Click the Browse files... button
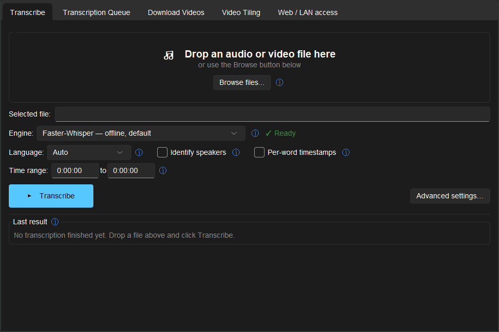Screen dimensions: 499x332 pyautogui.click(x=242, y=82)
